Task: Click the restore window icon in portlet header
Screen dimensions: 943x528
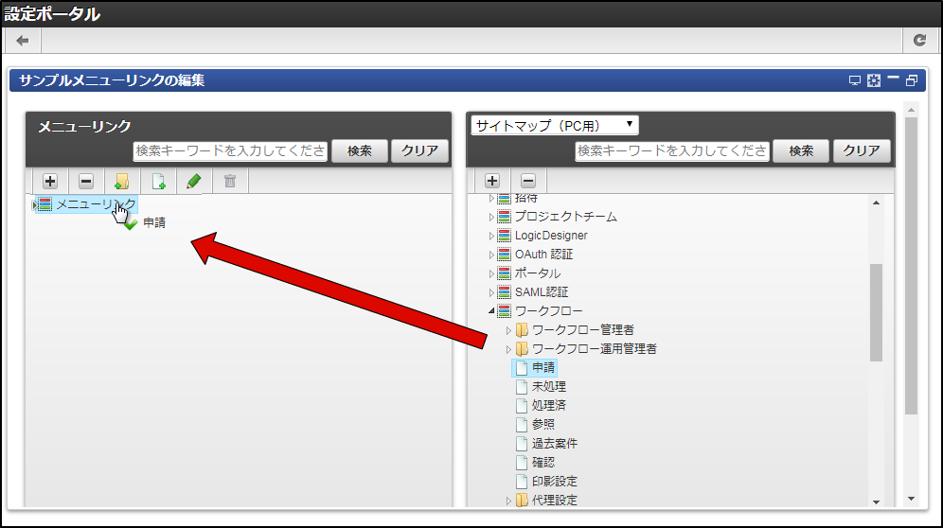Action: (912, 80)
